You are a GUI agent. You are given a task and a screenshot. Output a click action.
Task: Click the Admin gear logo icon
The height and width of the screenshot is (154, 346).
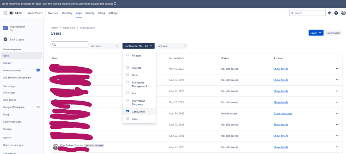[11, 13]
